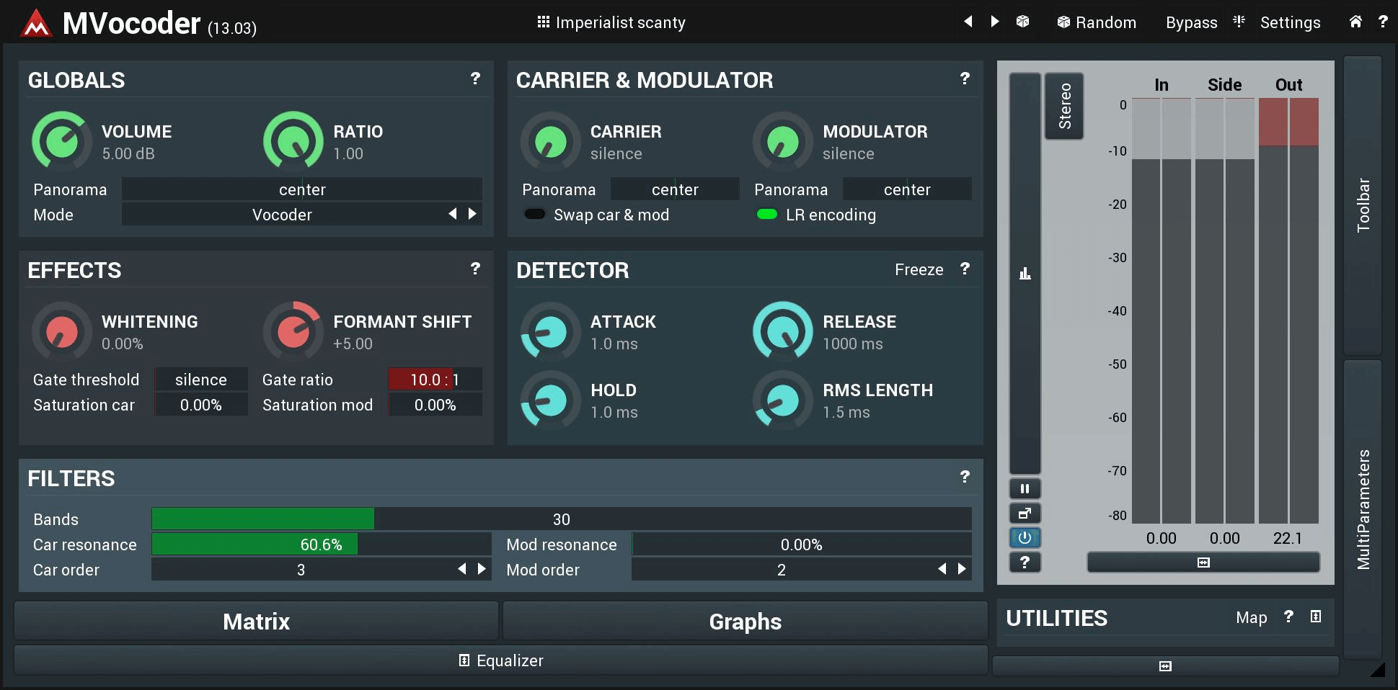Select previous Mode with left arrow

(453, 214)
